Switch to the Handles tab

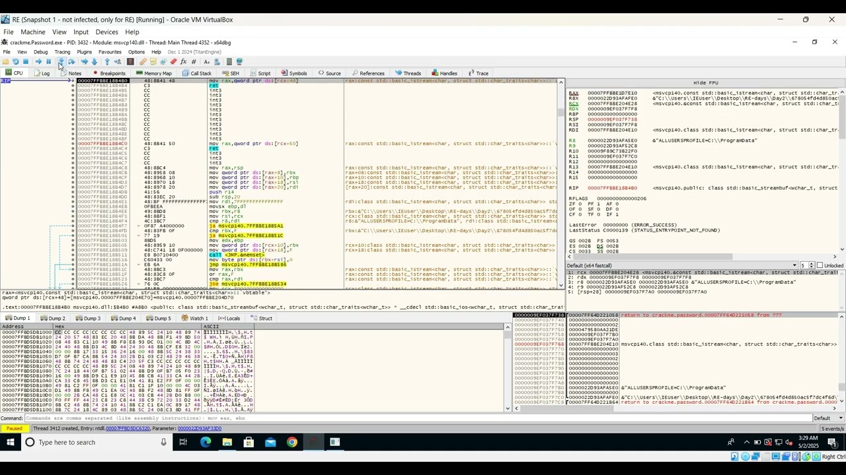tap(444, 73)
